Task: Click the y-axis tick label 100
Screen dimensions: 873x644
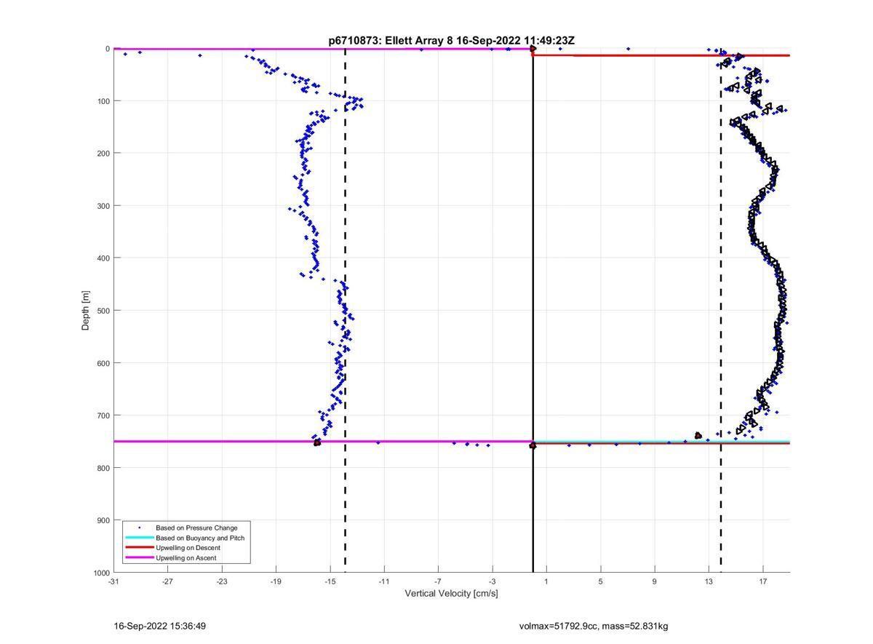Action: 103,100
